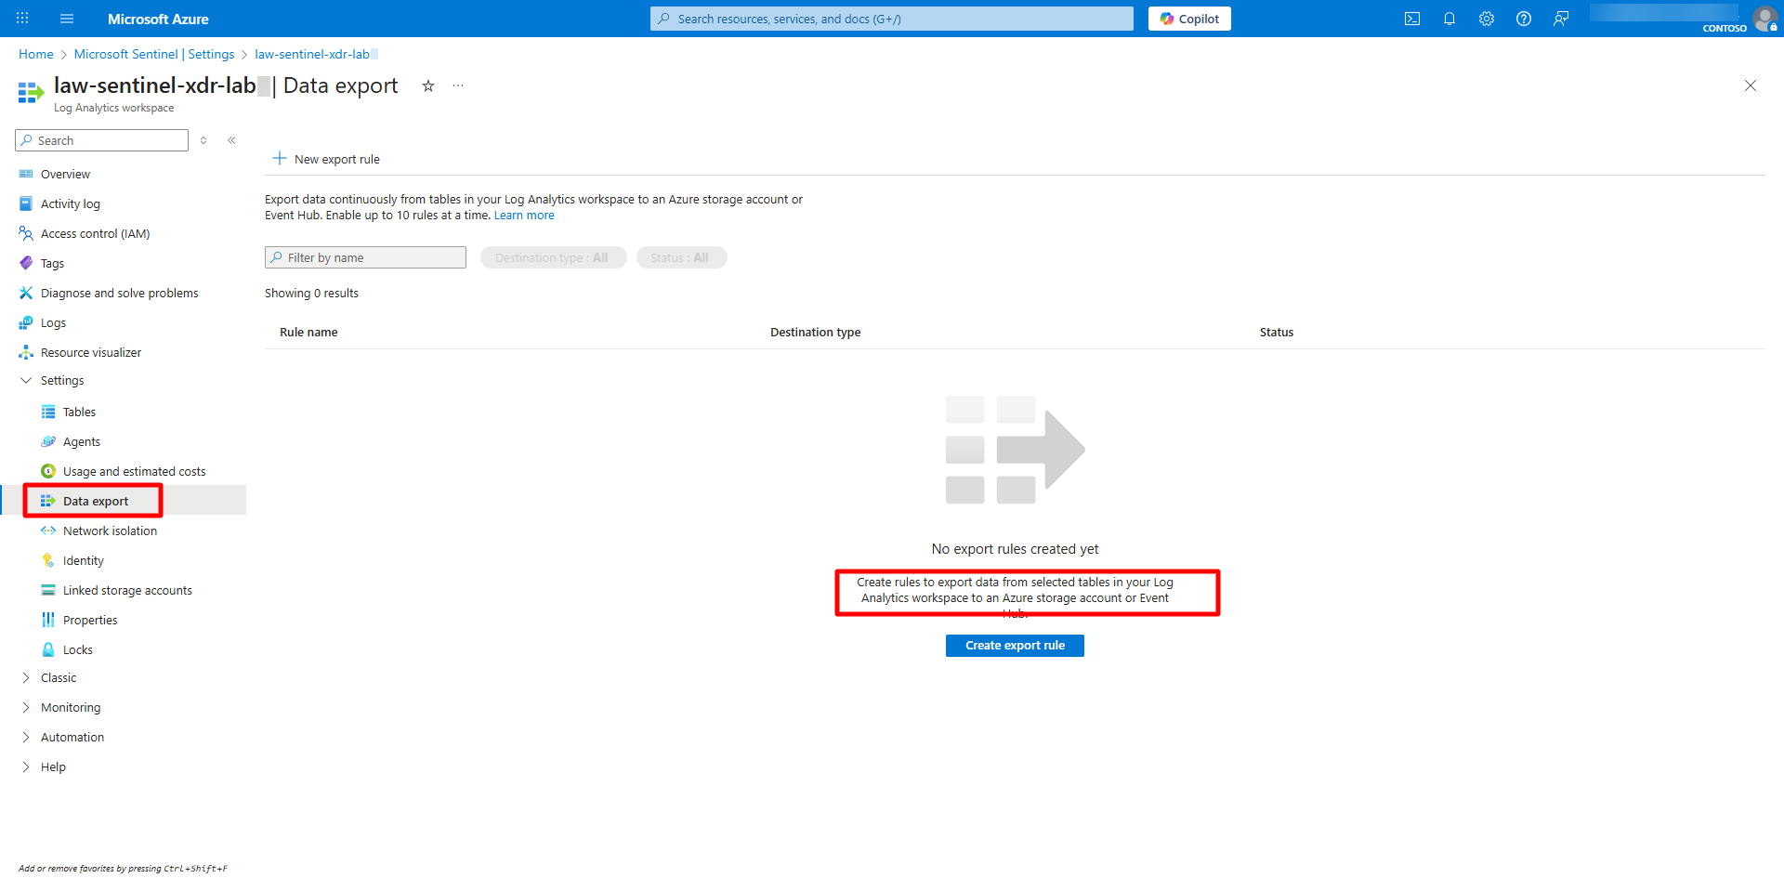The height and width of the screenshot is (878, 1784).
Task: Click the Overview icon in sidebar
Action: pos(26,174)
